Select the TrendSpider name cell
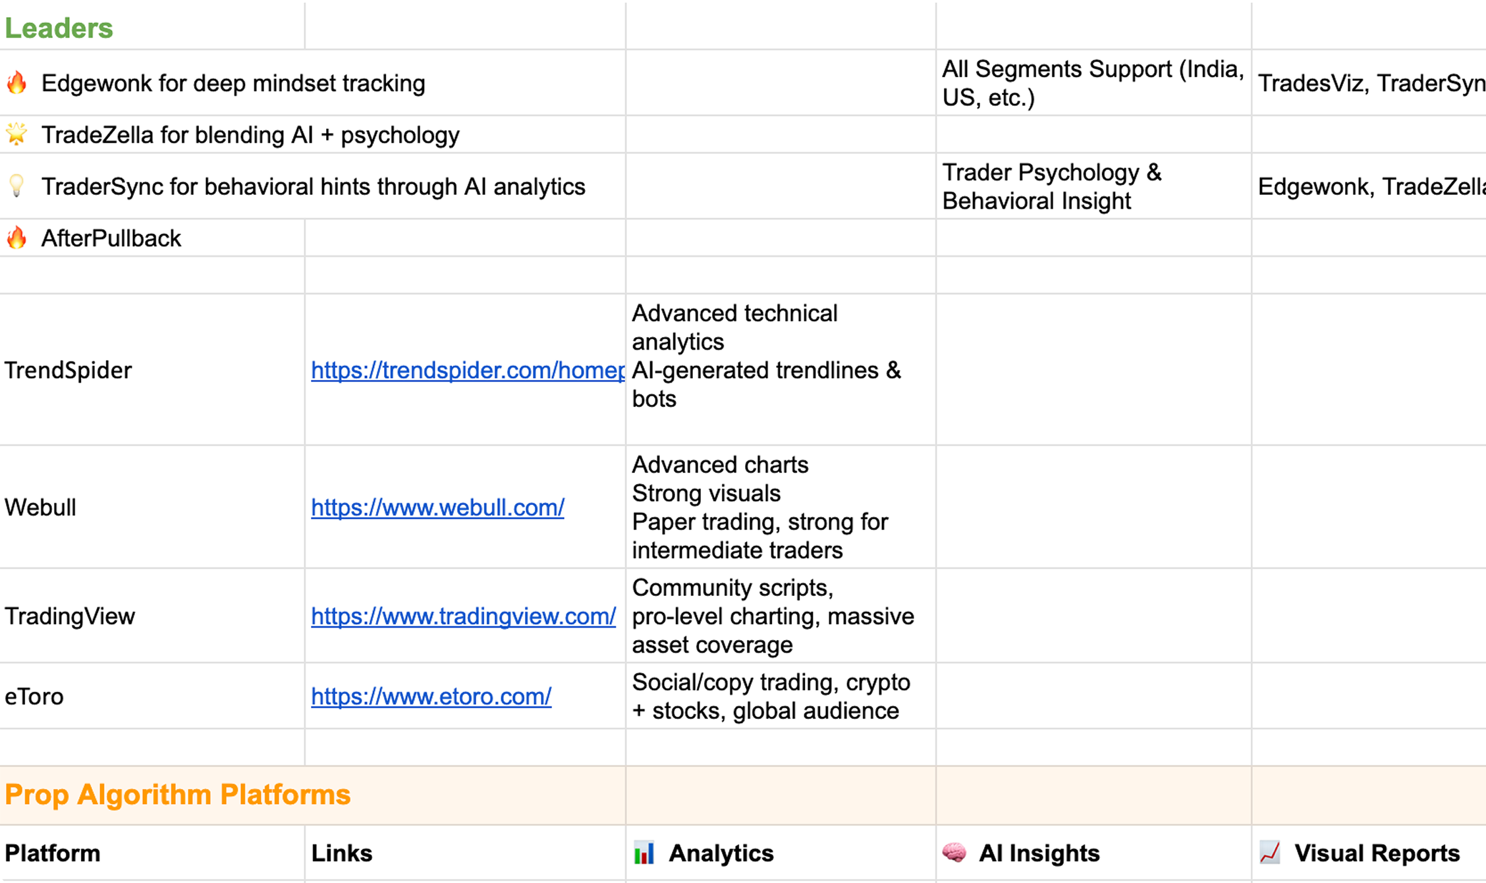This screenshot has height=883, width=1486. pos(69,370)
